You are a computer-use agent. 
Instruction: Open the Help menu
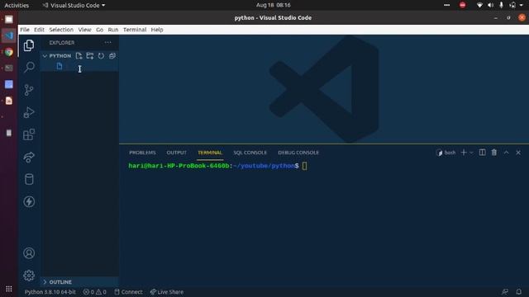(157, 30)
